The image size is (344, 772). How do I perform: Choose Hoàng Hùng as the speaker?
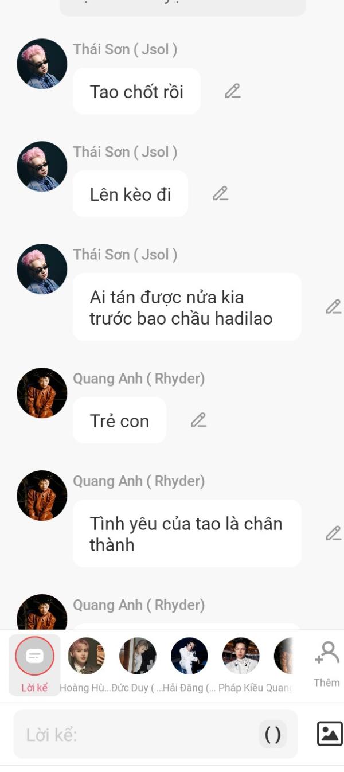pos(86,656)
